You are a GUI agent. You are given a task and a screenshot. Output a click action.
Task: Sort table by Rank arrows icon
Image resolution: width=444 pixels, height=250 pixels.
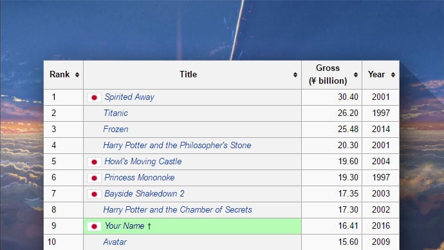pyautogui.click(x=77, y=75)
